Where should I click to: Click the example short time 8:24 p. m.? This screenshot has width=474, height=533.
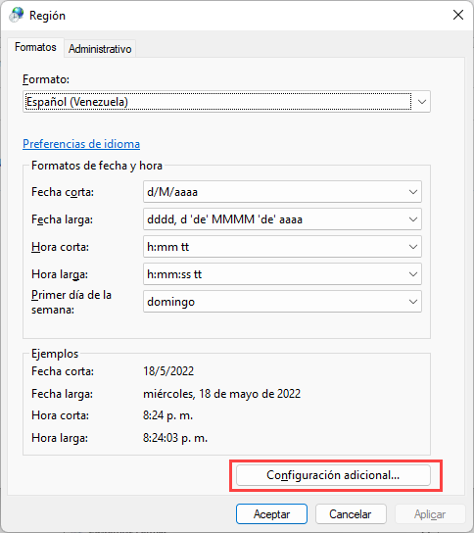pos(167,415)
